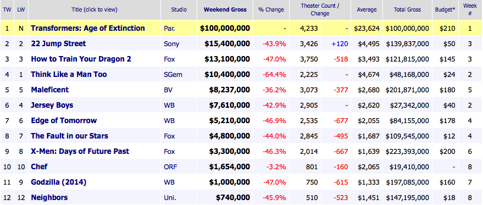Click the Neighbors movie link

pyautogui.click(x=49, y=198)
